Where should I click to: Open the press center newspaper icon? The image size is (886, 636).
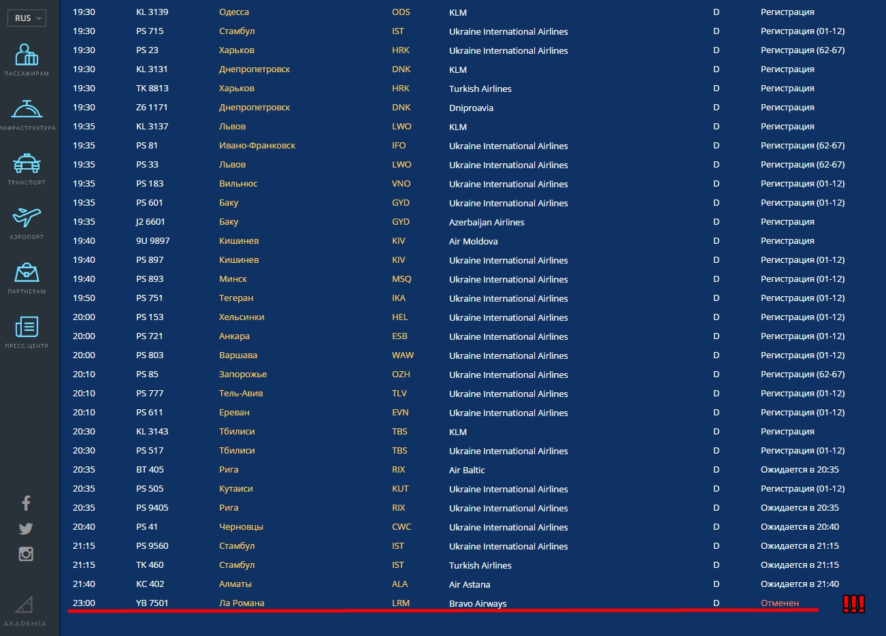[x=27, y=328]
